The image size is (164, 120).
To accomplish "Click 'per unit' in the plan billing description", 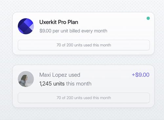I will tap(60, 31).
